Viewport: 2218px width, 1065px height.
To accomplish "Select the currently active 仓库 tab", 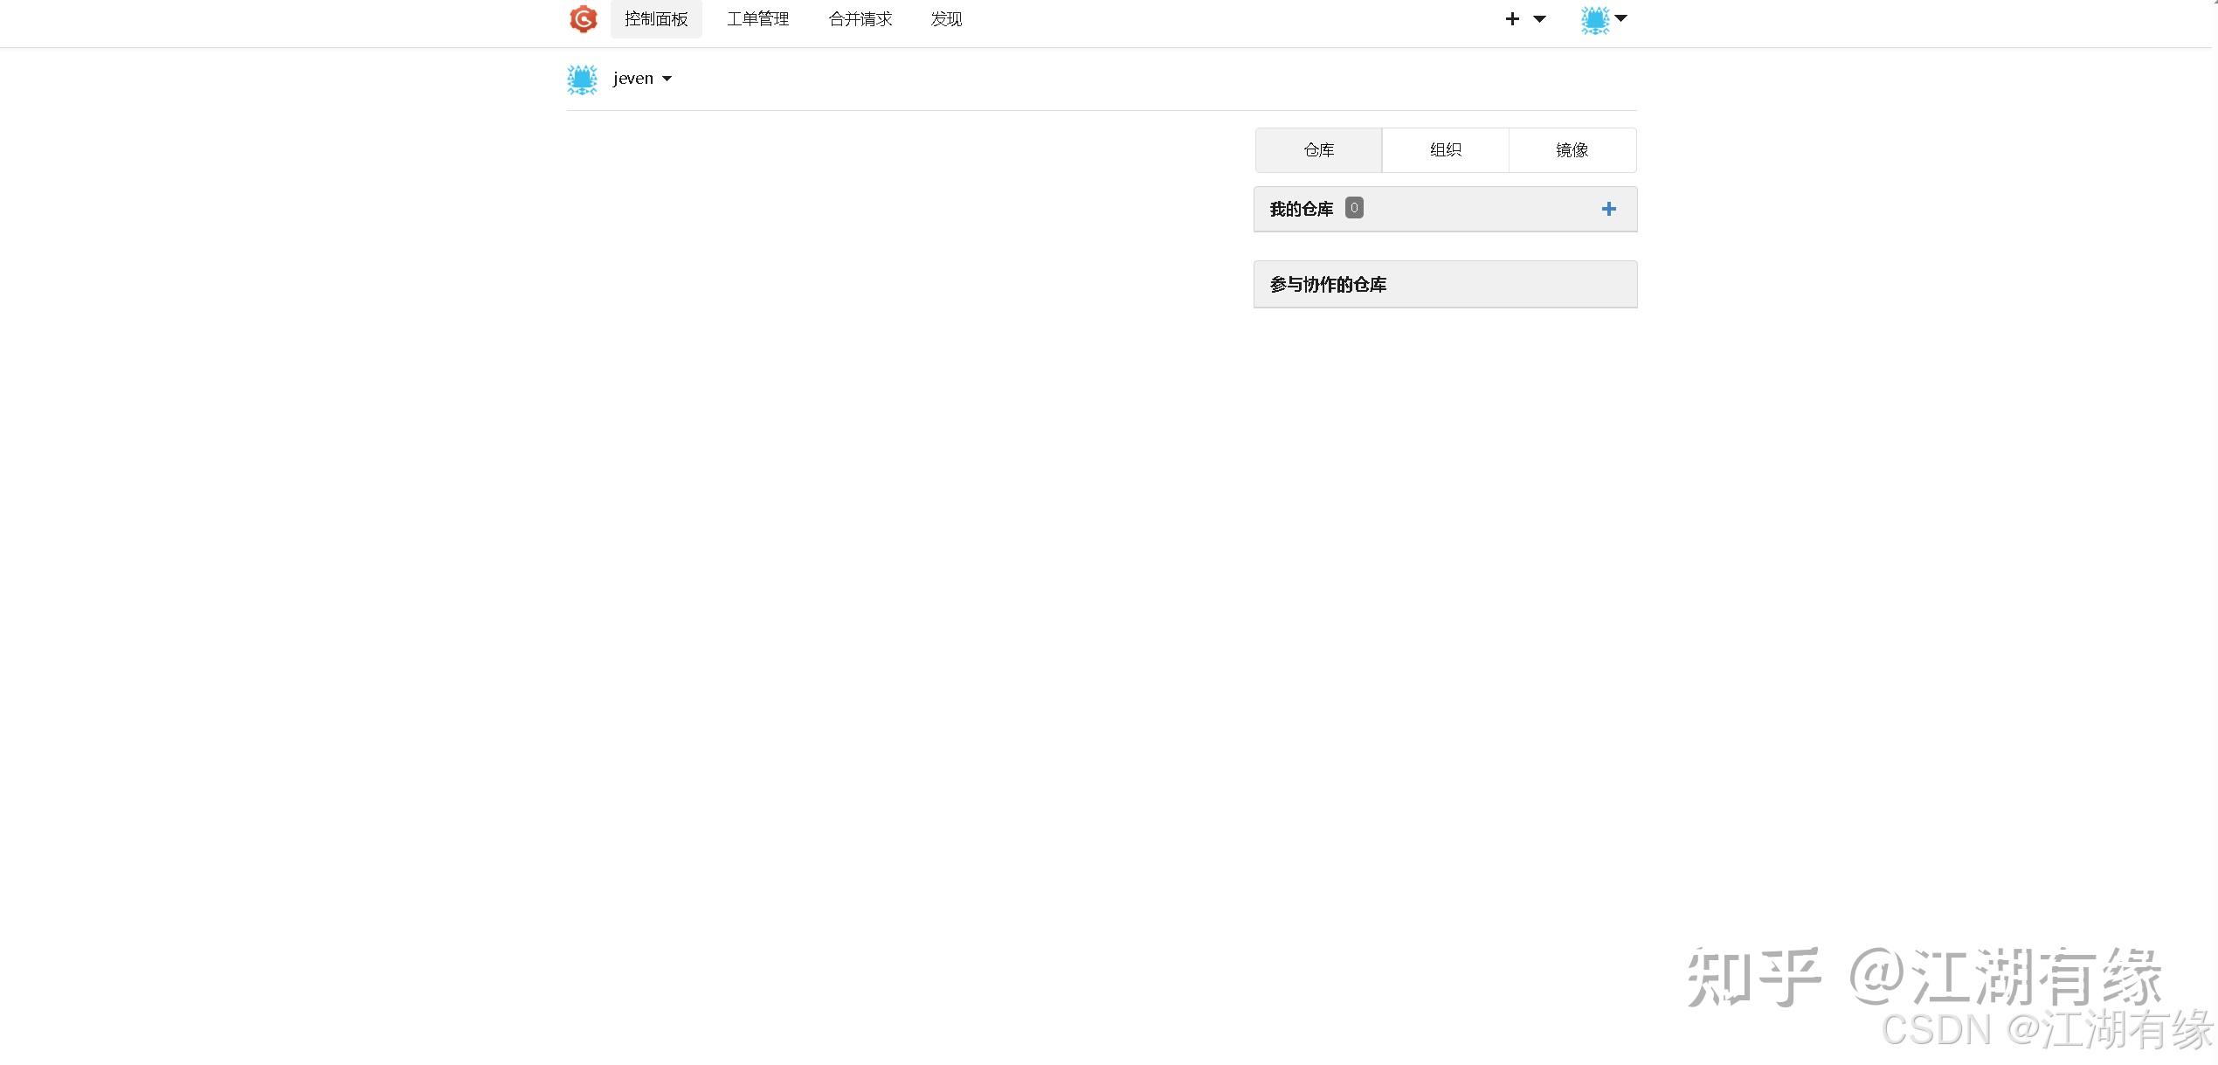I will click(x=1317, y=149).
